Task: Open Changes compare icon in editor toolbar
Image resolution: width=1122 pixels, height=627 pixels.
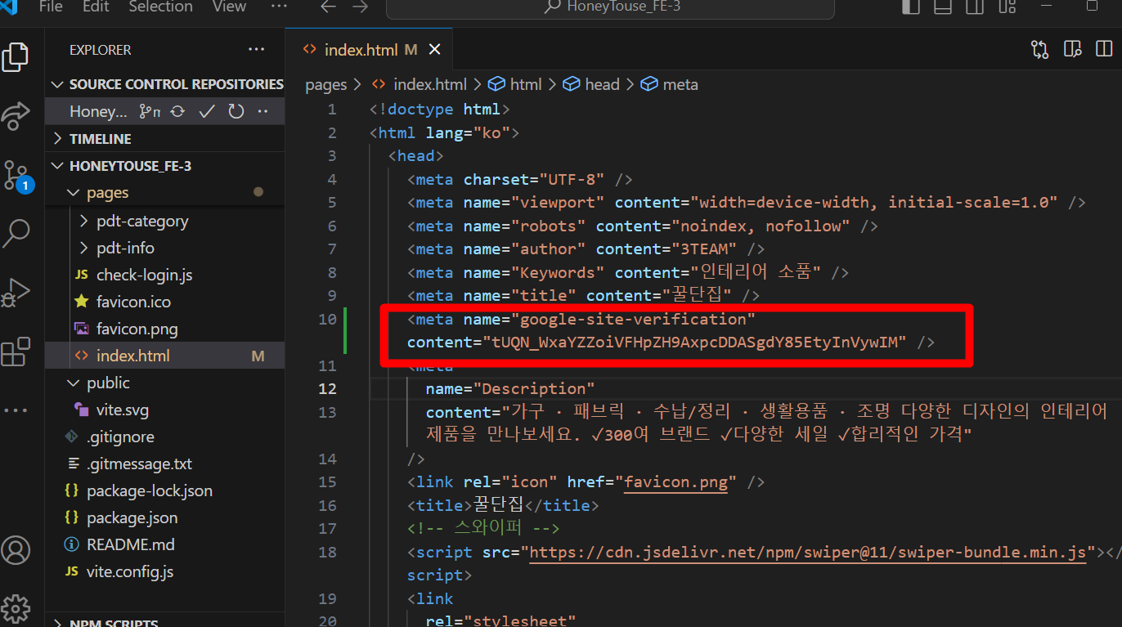Action: 1039,50
